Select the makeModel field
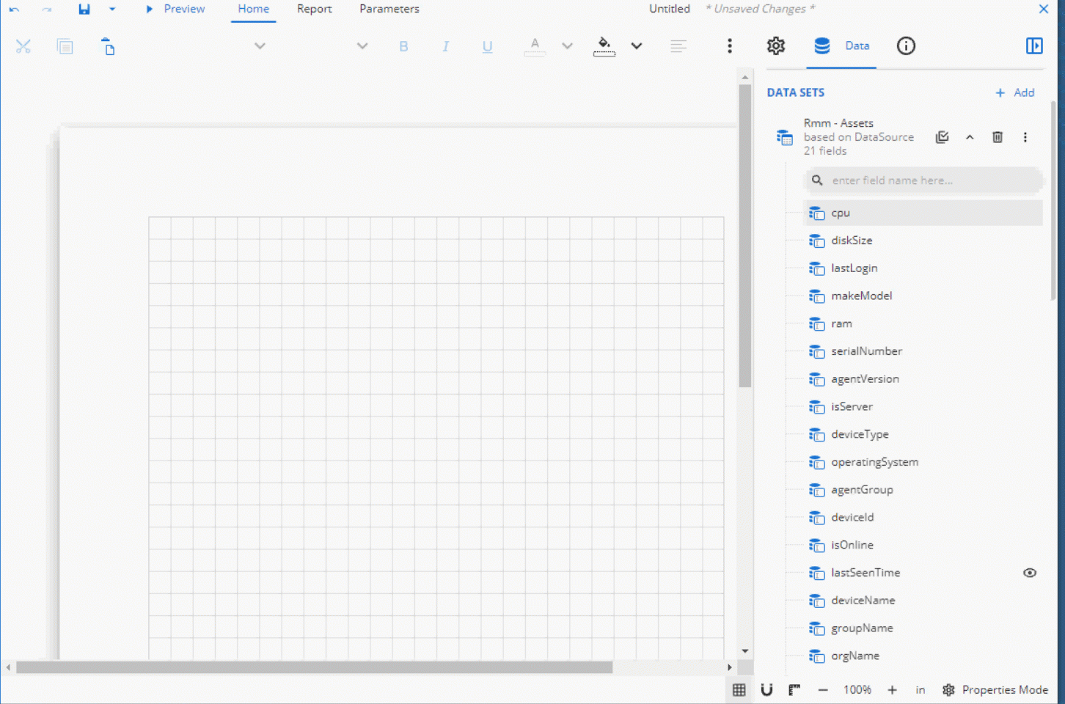 click(x=923, y=296)
